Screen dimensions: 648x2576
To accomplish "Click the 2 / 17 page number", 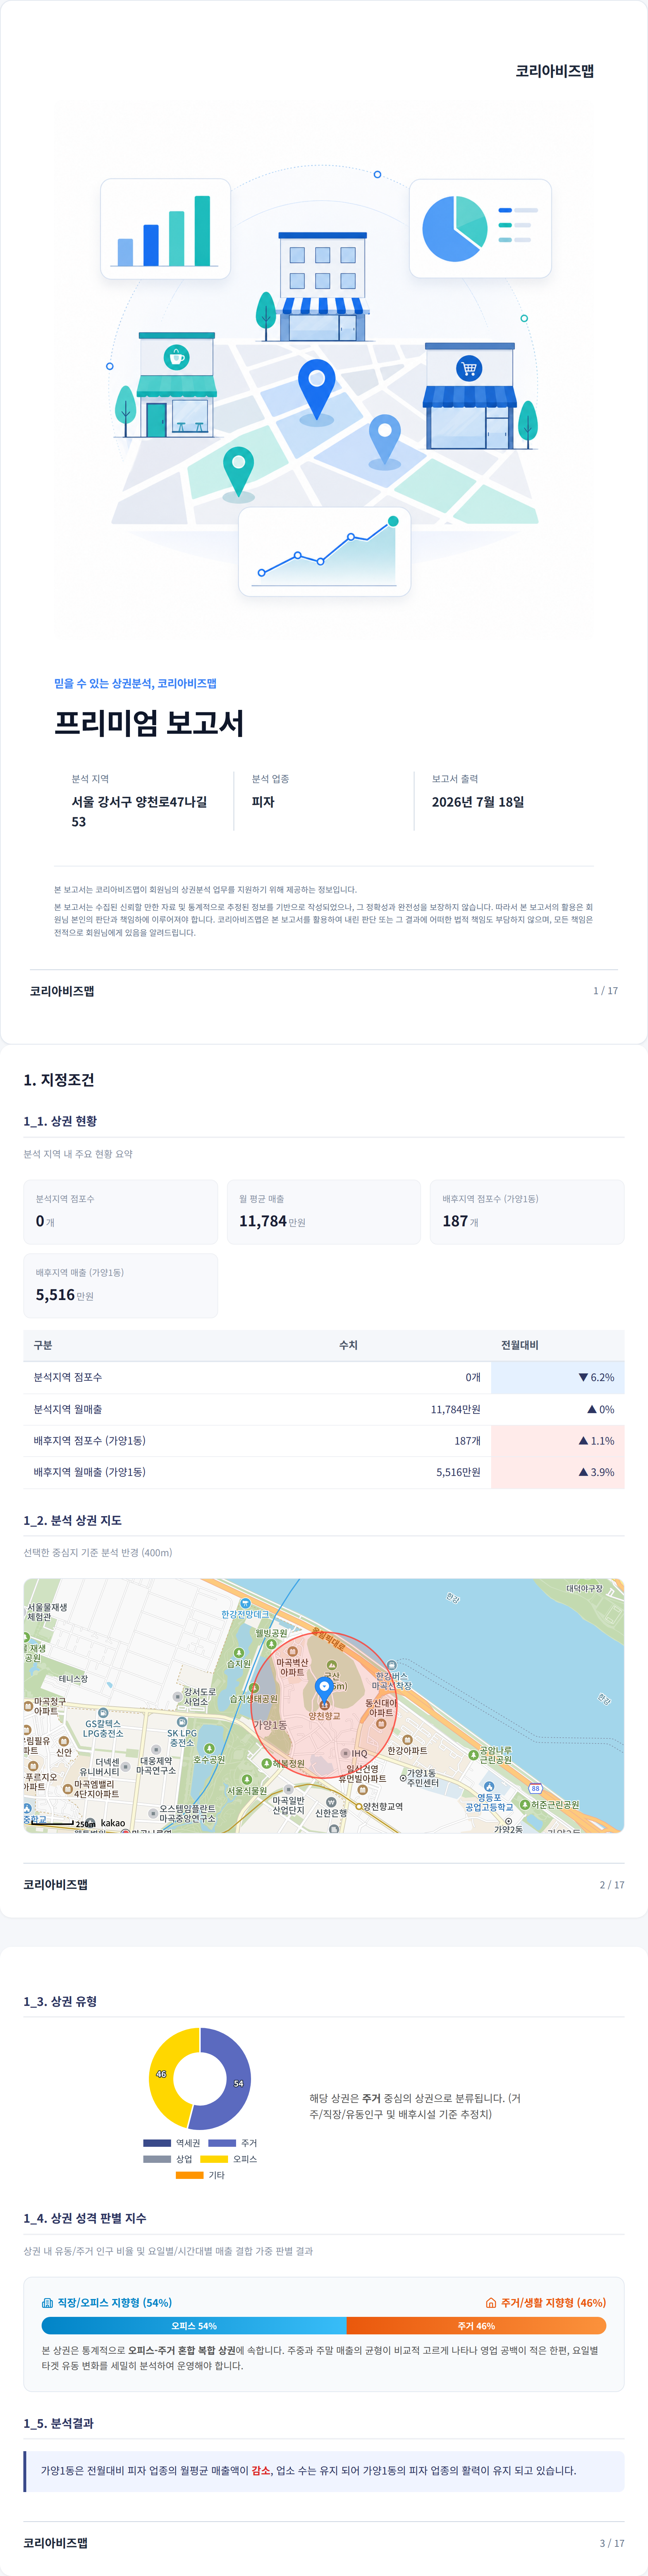I will coord(612,1885).
